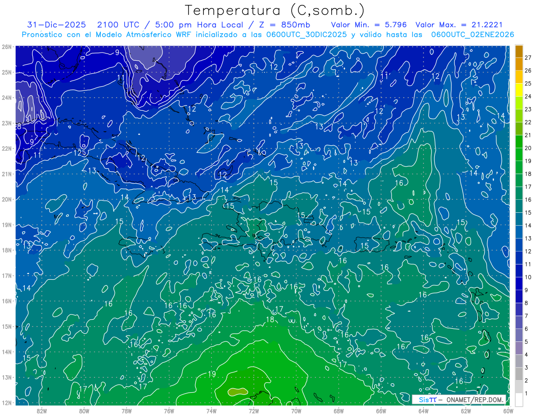540x417 pixels.
Task: Click the latitude axis label "23N"
Action: click(6, 123)
